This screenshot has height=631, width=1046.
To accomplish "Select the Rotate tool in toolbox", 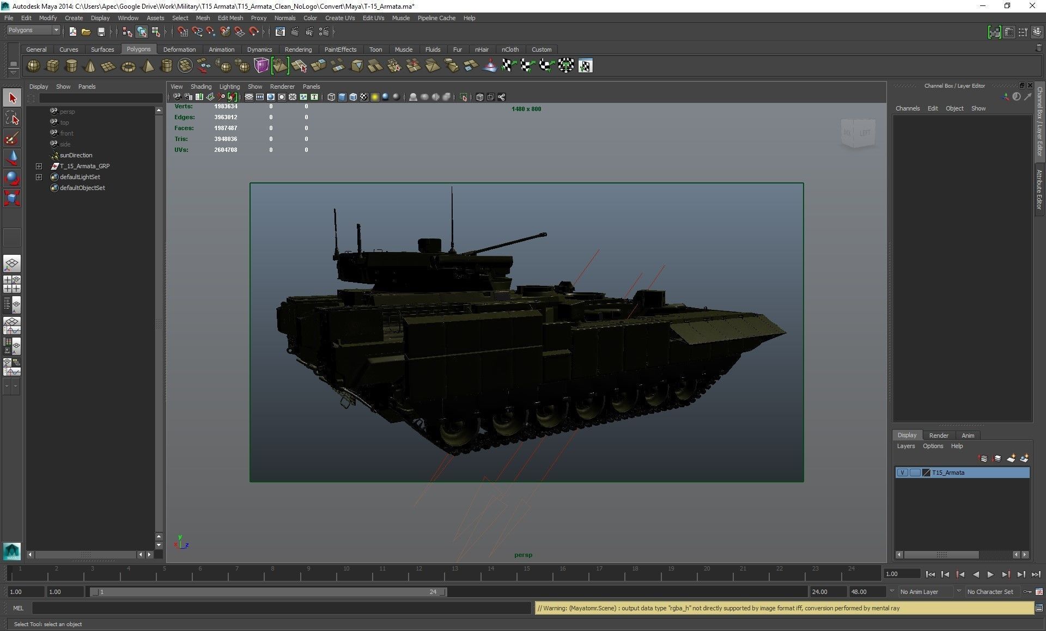I will (x=12, y=178).
